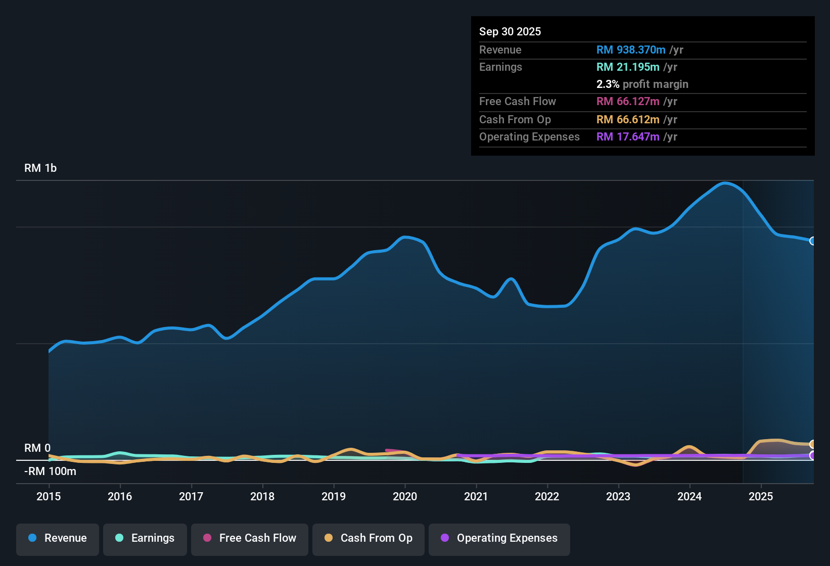Toggle the Free Cash Flow series visibility

pos(249,539)
